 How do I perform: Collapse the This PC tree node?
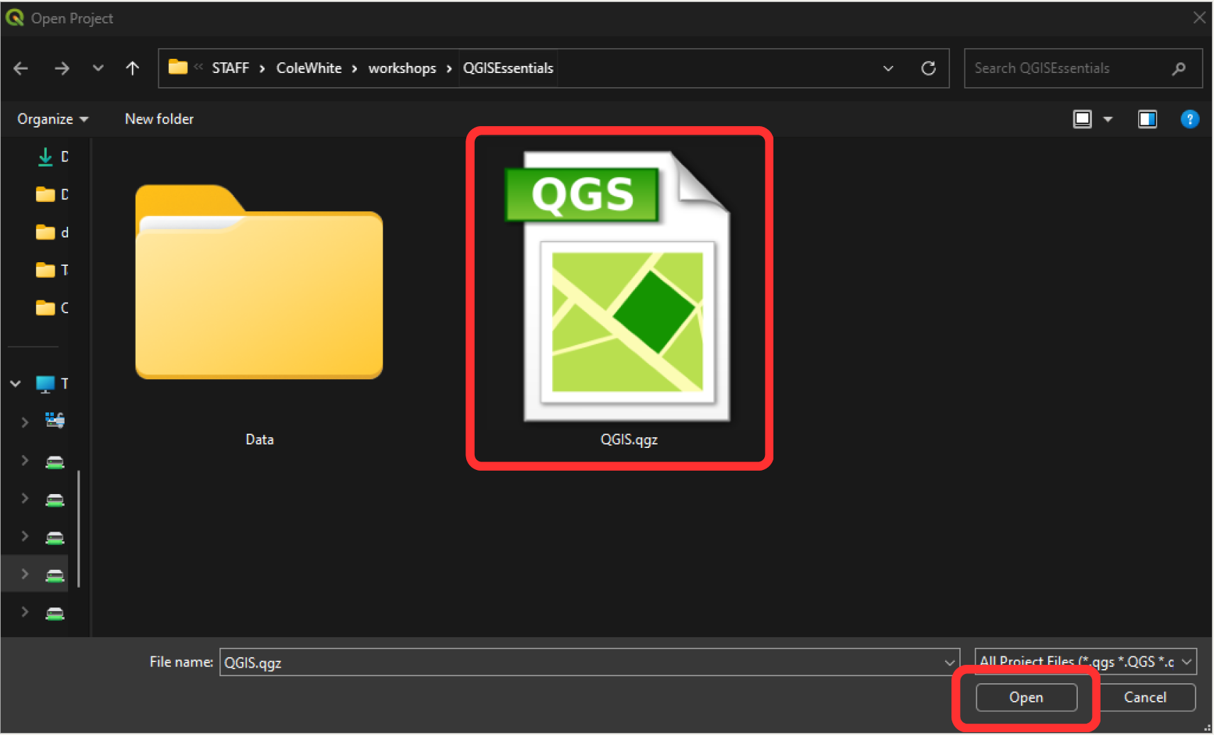(x=16, y=383)
